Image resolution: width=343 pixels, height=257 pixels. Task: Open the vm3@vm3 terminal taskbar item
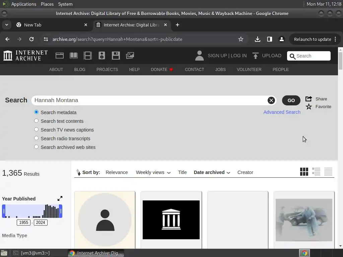(35, 253)
